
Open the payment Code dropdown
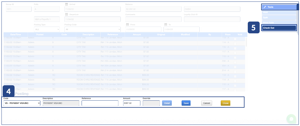[x=22, y=103]
